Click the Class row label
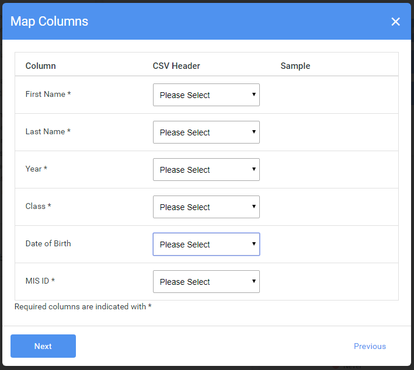414x370 pixels. tap(38, 206)
